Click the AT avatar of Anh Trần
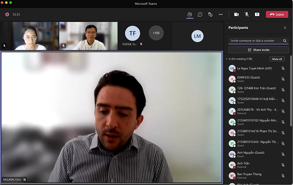293x185 pixels. (x=232, y=165)
